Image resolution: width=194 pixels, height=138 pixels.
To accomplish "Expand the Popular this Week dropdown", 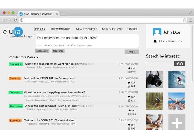I will coord(23,57).
